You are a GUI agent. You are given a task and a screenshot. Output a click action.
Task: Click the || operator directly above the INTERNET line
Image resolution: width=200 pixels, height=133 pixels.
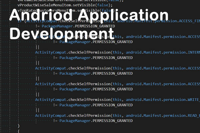37,47
